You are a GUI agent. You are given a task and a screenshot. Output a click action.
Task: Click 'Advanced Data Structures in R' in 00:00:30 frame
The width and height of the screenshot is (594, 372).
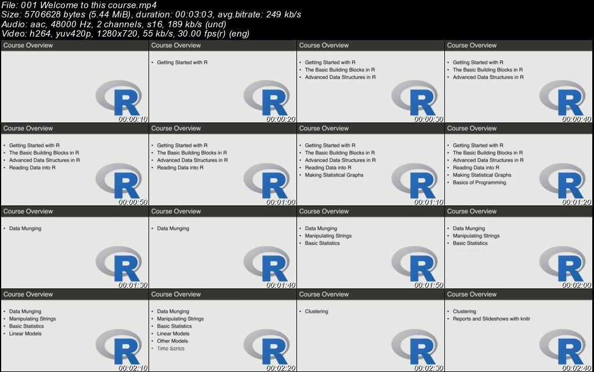click(340, 77)
